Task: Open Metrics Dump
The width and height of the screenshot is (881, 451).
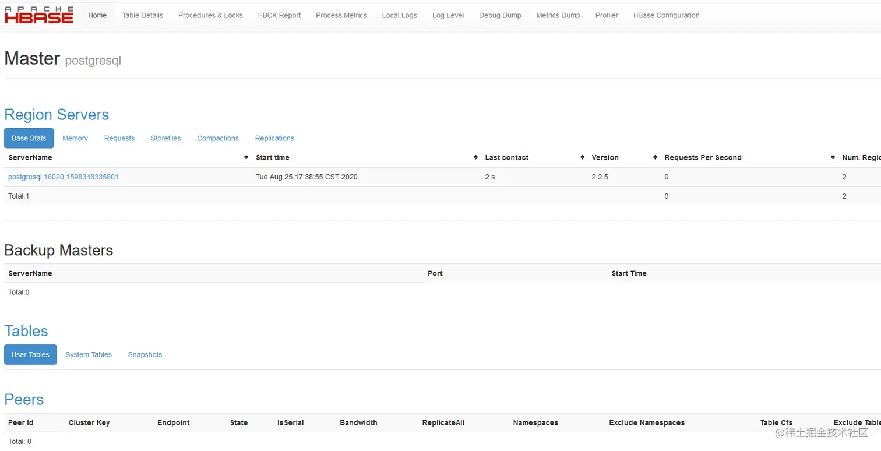Action: tap(558, 16)
